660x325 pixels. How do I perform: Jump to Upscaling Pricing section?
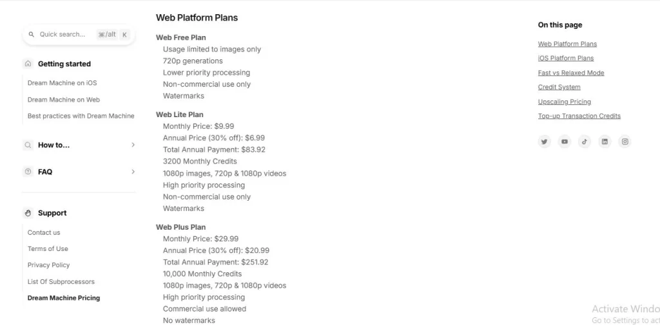[564, 102]
